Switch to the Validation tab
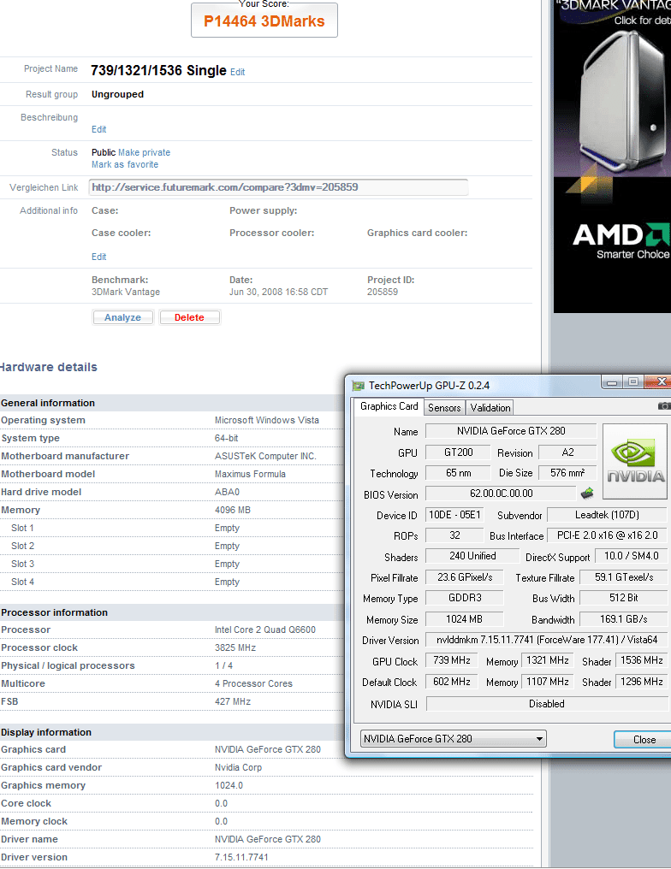 490,407
